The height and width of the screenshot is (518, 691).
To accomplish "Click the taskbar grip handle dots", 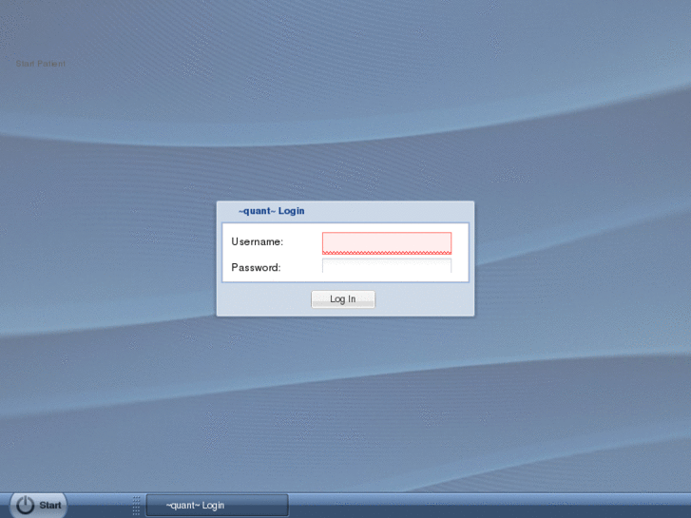I will pos(136,506).
